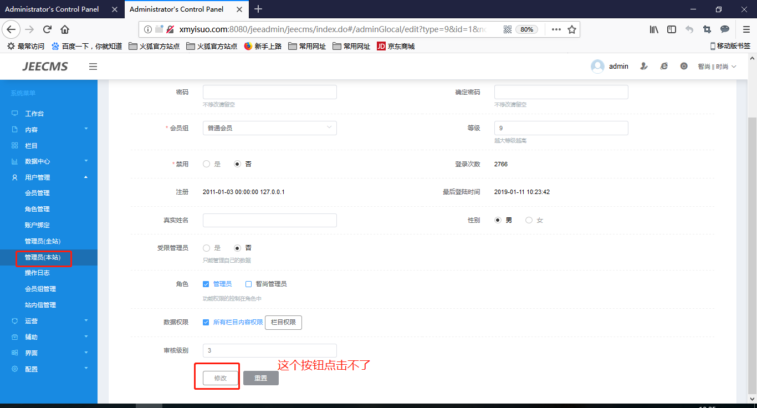This screenshot has height=408, width=757.
Task: Show site information for xmyisuo.com
Action: (x=148, y=29)
